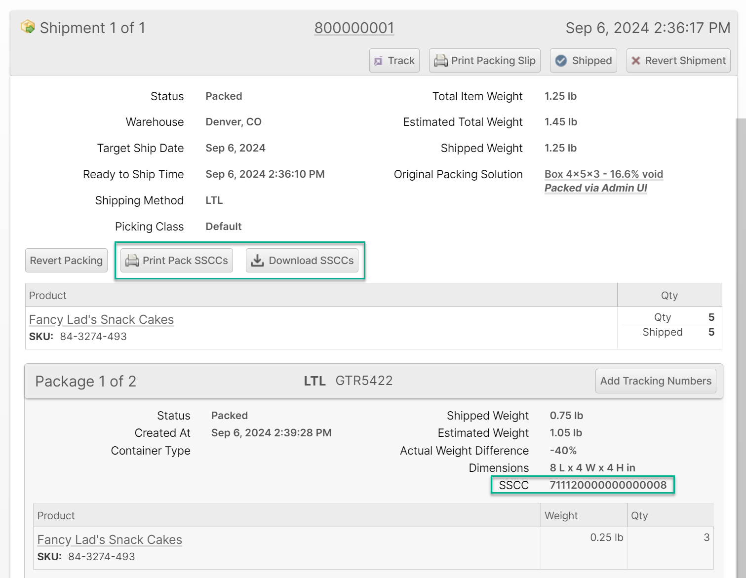This screenshot has height=578, width=746.
Task: Click the blue checkmark Shipped icon
Action: [561, 61]
